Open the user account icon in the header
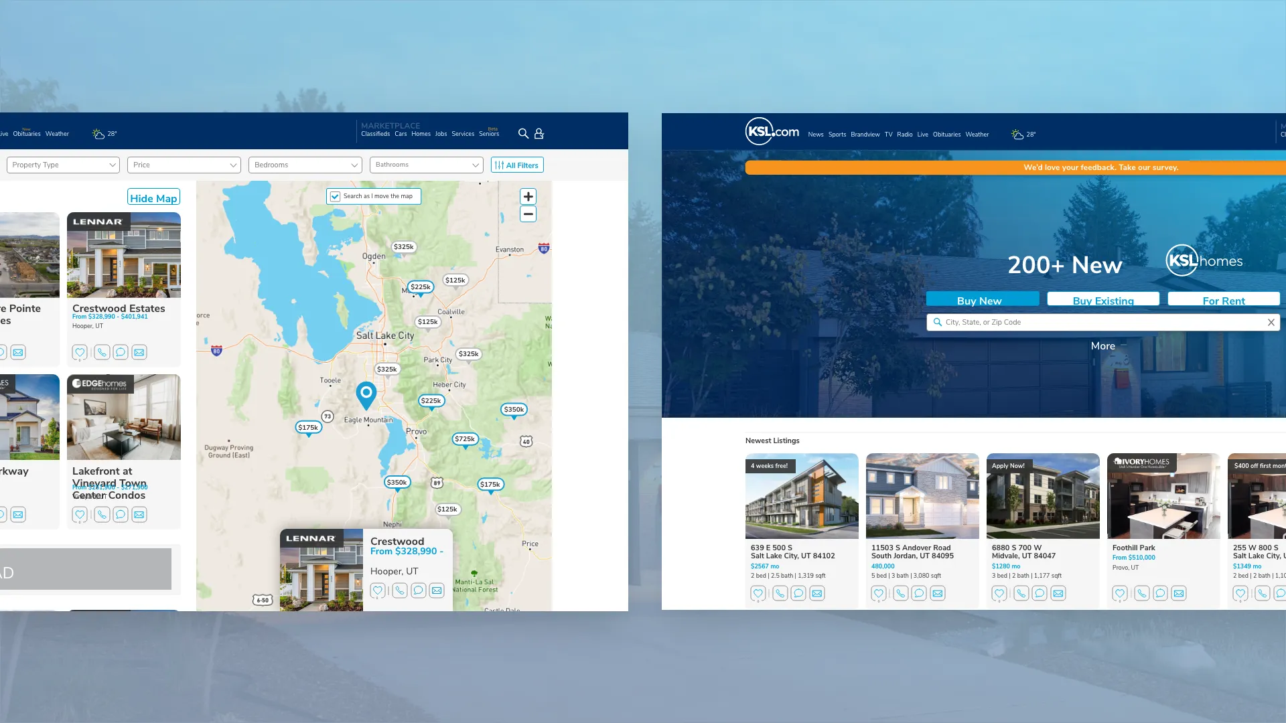Screen dimensions: 1286x723 coord(539,134)
